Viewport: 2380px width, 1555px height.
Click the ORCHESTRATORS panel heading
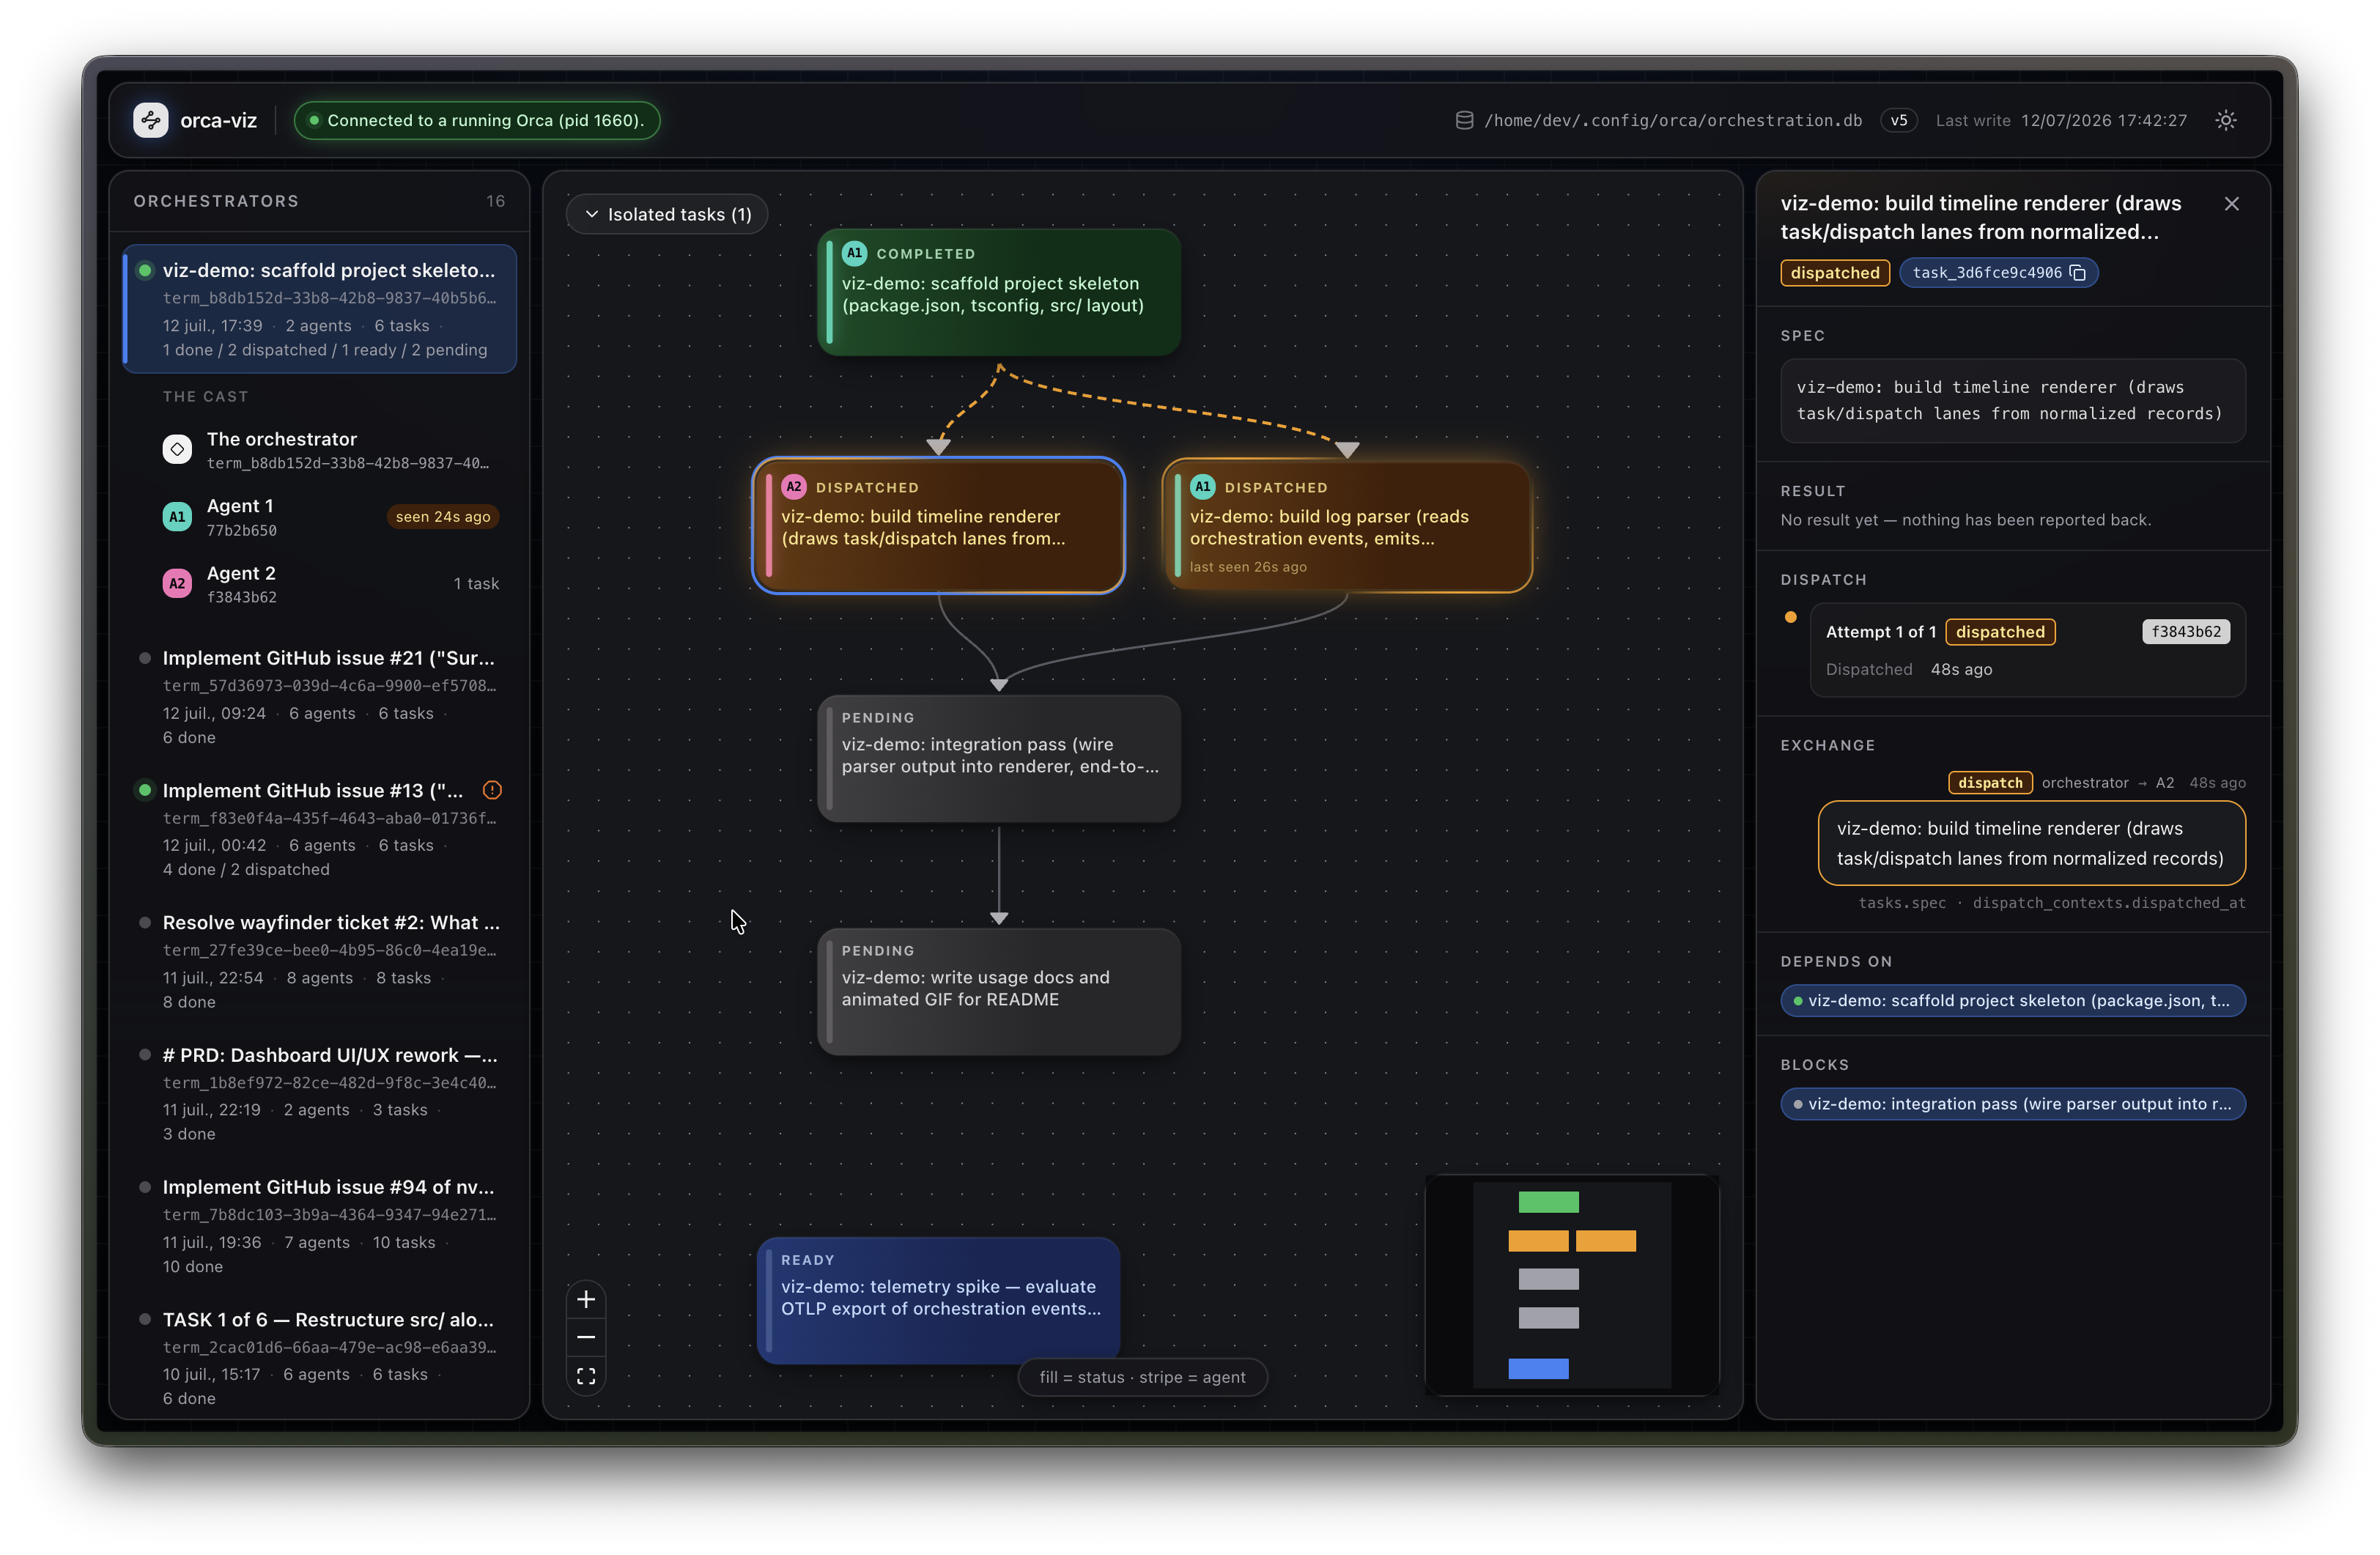[216, 201]
